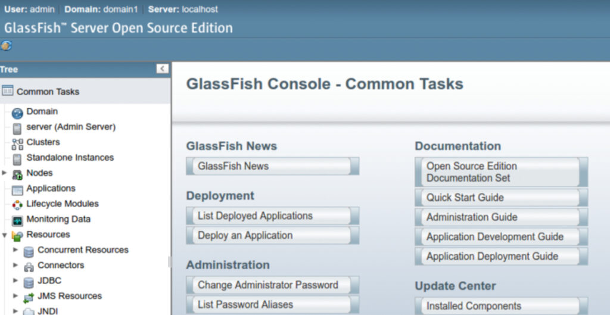Click the Connectors icon
Screen dimensions: 610x315
[x=29, y=267]
